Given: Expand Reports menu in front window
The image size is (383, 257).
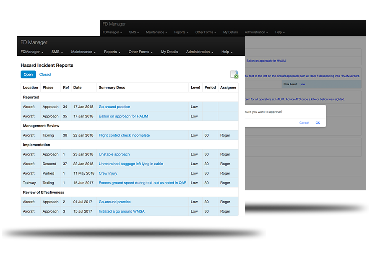Looking at the screenshot, I should coord(112,52).
